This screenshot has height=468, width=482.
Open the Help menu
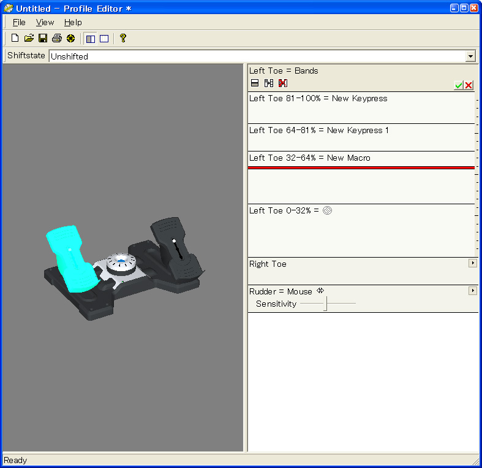[x=73, y=23]
